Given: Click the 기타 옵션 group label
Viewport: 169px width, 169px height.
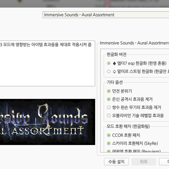Looking at the screenshot, I should coord(115,82).
